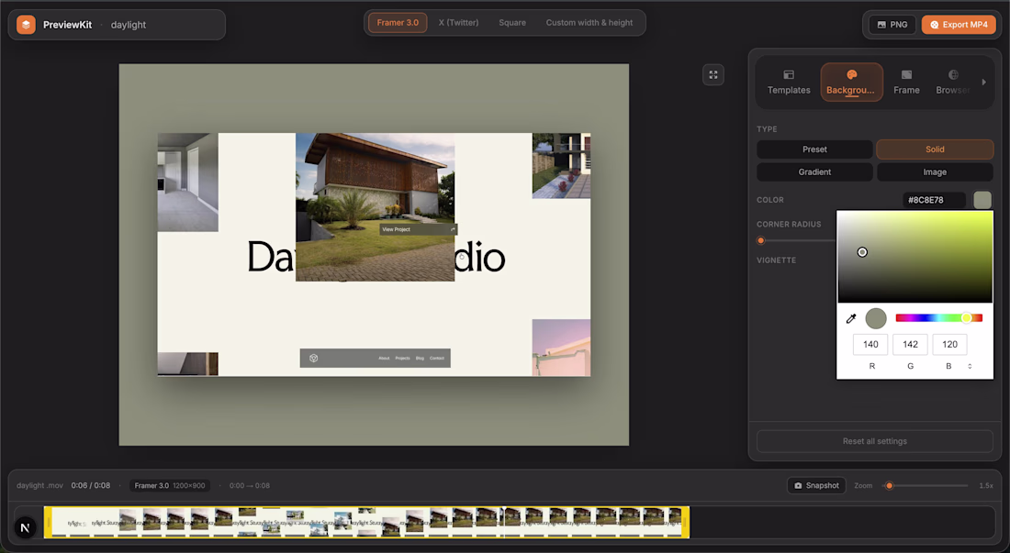Select the Frame panel icon
The image size is (1010, 553).
click(x=906, y=74)
